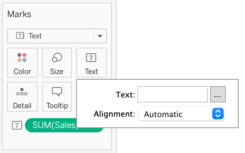This screenshot has height=153, width=245.
Task: Click the "Tooltip" button label
Action: click(57, 106)
